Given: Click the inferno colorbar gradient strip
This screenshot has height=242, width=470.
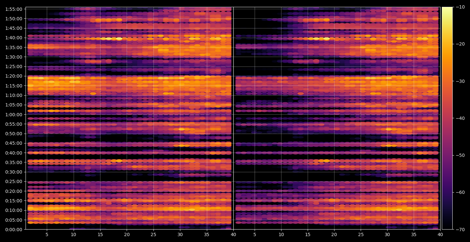Looking at the screenshot, I should coord(447,118).
